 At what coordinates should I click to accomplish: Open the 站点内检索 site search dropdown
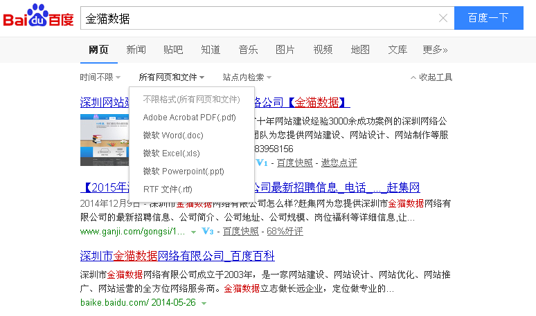(247, 77)
